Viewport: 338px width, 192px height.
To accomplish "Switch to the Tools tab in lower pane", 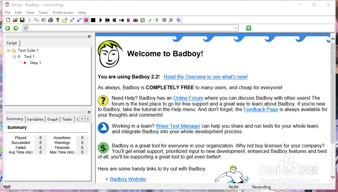I will pyautogui.click(x=67, y=119).
